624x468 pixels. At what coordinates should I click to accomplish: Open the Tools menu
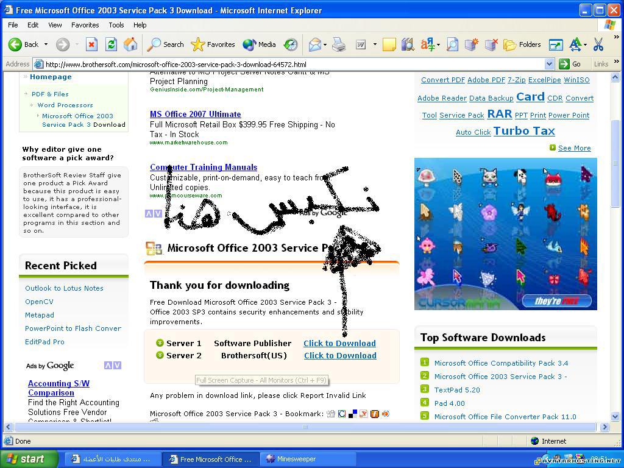(116, 25)
